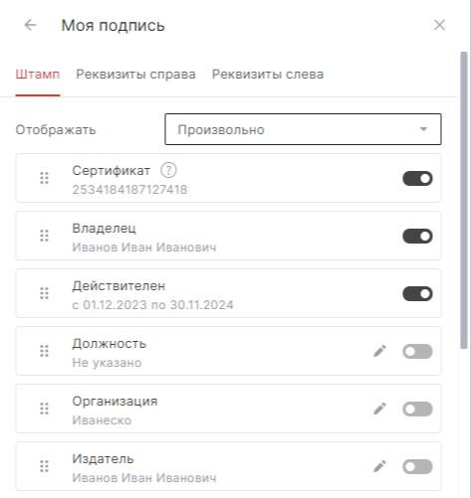Viewport: 471px width, 498px height.
Task: Click validity dates с 01.12.2023 по 30.11.2024
Action: click(152, 305)
